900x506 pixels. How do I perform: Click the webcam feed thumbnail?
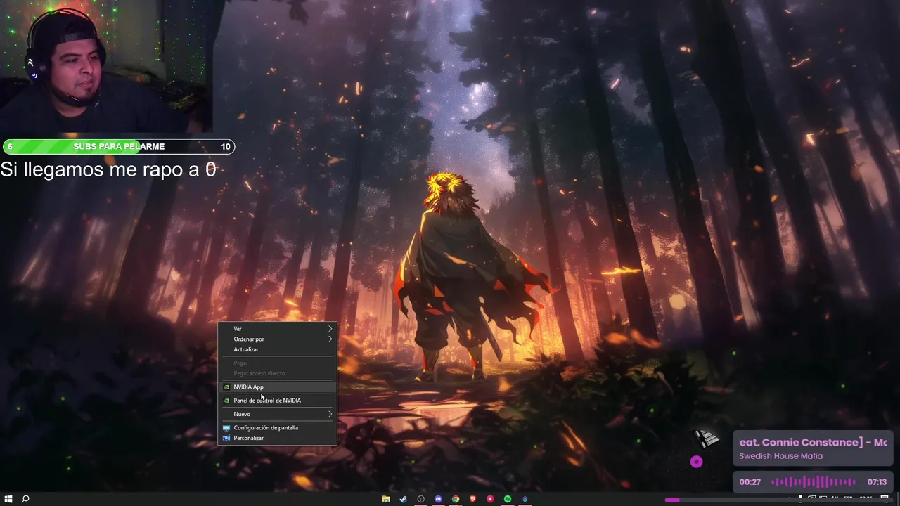(x=106, y=66)
